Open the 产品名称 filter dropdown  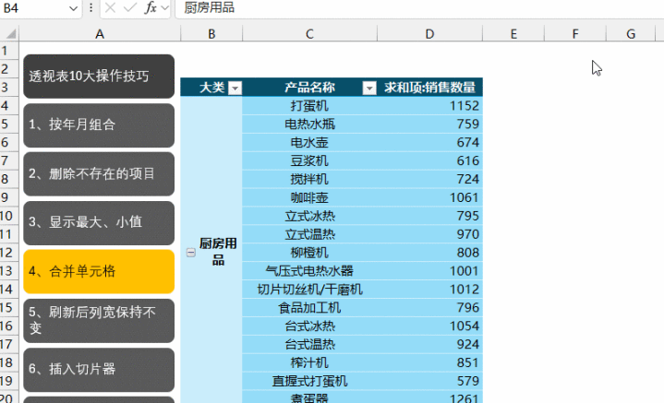point(369,89)
